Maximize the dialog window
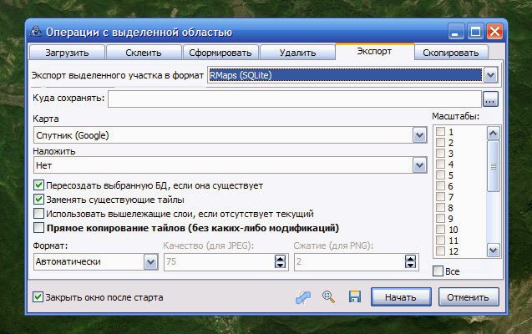 pos(475,32)
